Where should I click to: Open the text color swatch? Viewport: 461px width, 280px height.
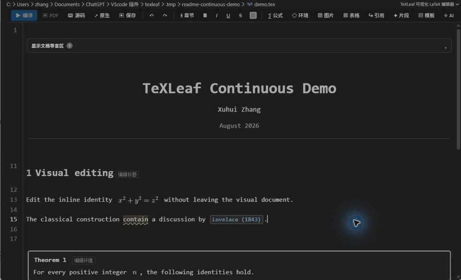253,15
